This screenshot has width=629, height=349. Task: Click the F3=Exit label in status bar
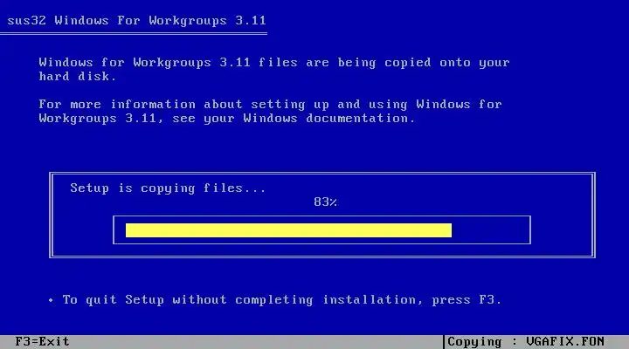pyautogui.click(x=42, y=342)
